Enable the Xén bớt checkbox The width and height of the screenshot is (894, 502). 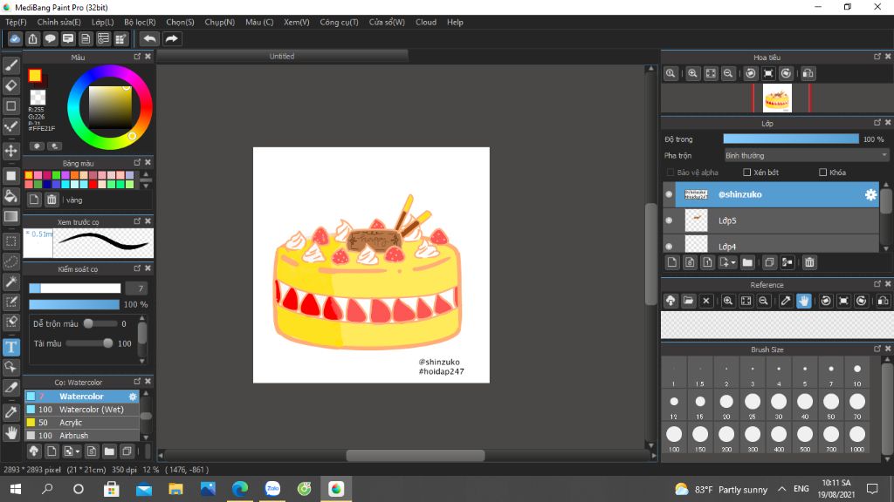pyautogui.click(x=747, y=173)
